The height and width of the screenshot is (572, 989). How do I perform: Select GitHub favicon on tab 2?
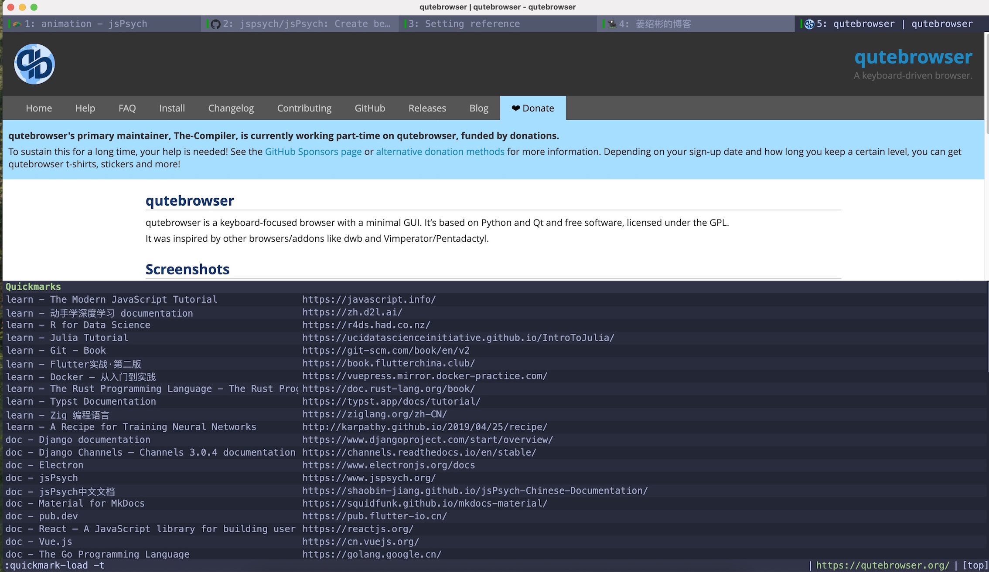(215, 24)
